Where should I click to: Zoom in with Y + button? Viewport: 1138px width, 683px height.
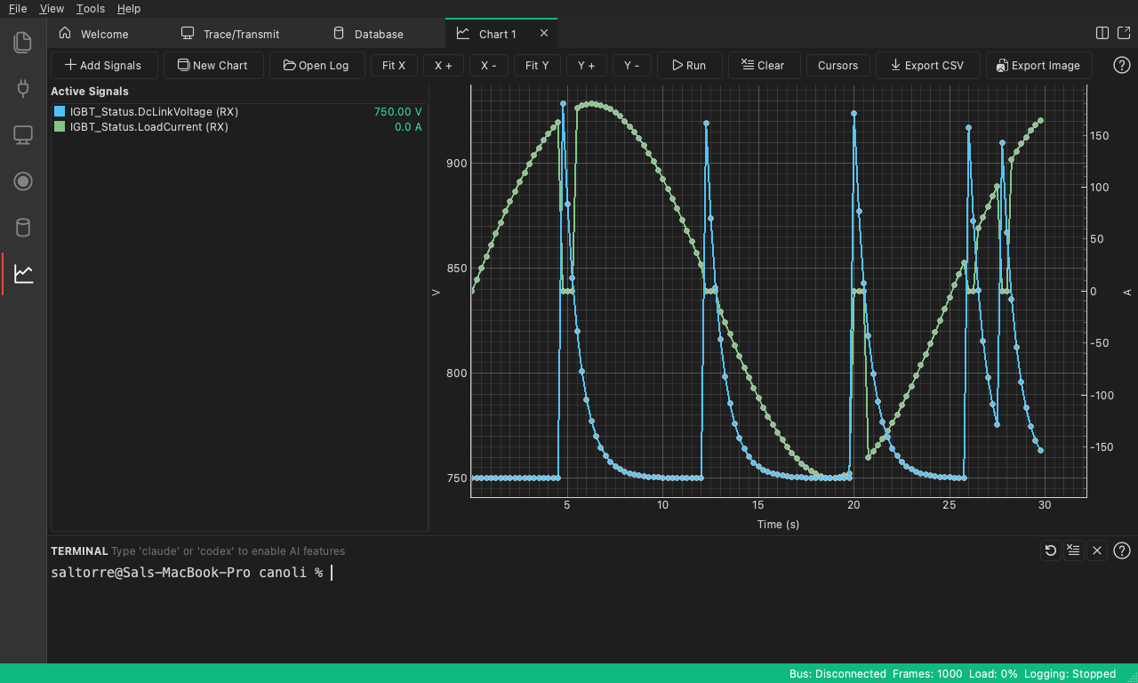click(x=587, y=65)
